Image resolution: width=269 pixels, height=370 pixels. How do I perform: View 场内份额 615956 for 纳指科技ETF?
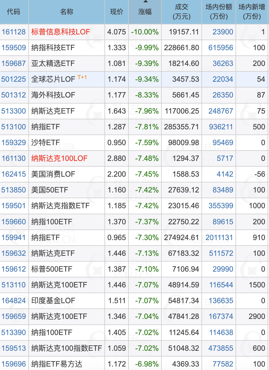click(221, 48)
